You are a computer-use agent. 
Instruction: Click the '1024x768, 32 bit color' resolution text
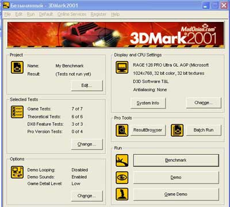168,73
